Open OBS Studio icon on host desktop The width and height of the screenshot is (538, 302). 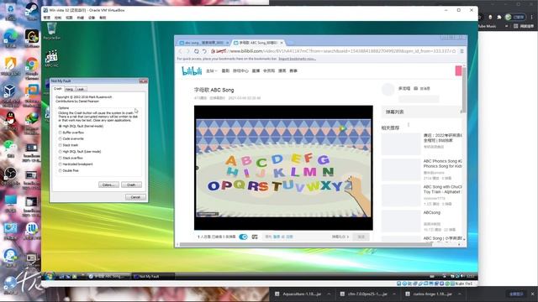[x=10, y=175]
